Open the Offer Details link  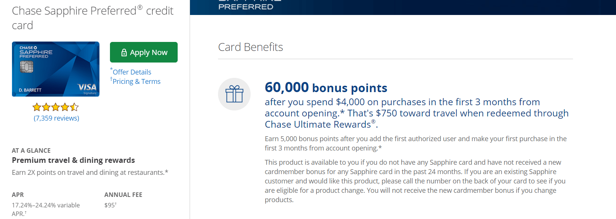(132, 72)
